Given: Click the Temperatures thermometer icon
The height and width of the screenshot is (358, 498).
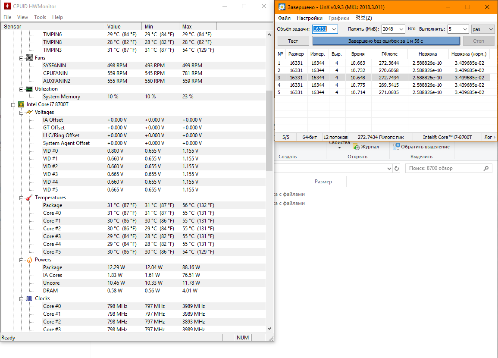Looking at the screenshot, I should (29, 198).
